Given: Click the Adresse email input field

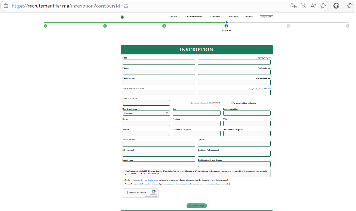Looking at the screenshot, I should [x=159, y=154].
